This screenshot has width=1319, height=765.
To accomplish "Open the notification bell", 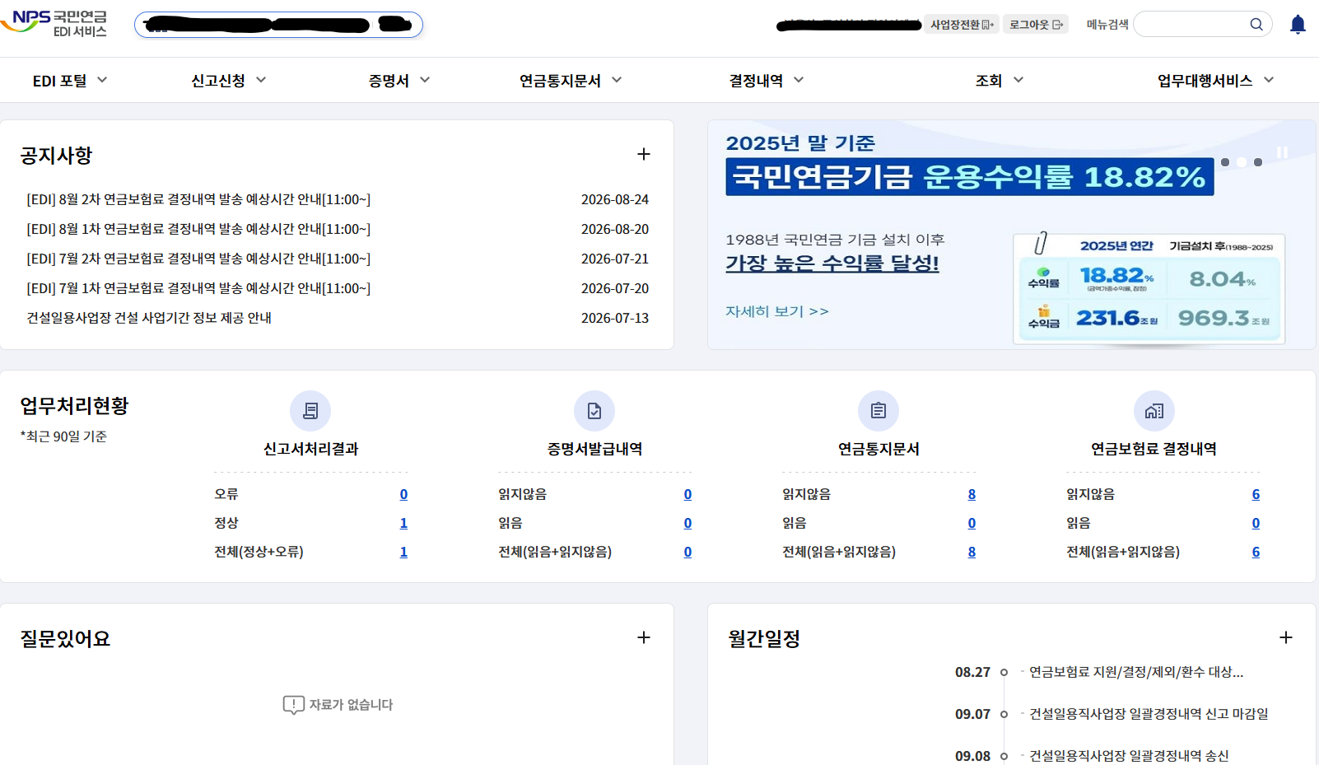I will (x=1298, y=25).
